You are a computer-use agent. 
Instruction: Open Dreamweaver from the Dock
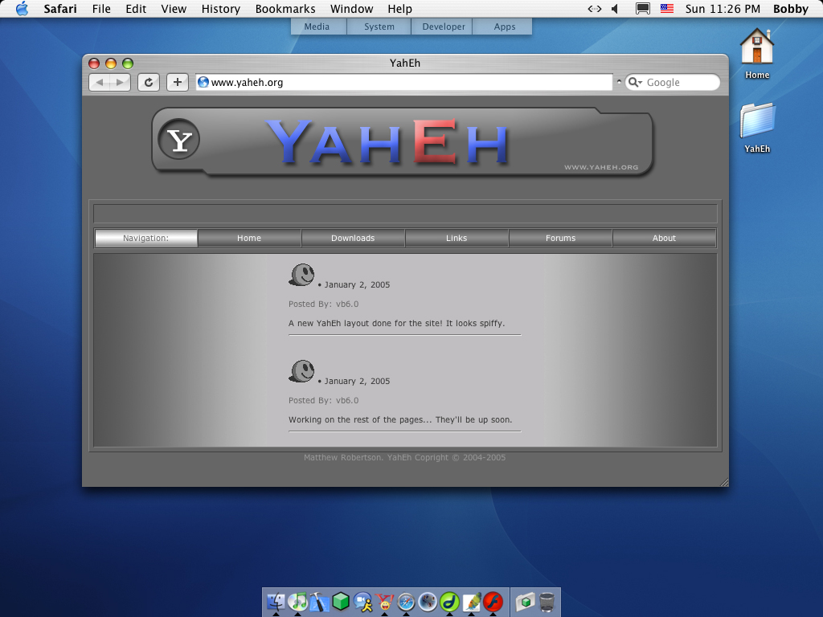pos(449,601)
